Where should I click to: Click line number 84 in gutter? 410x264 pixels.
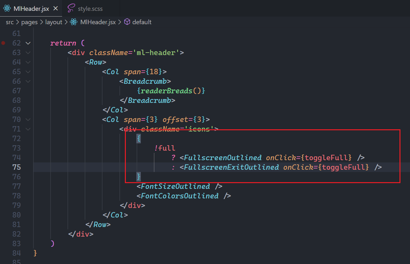17,253
